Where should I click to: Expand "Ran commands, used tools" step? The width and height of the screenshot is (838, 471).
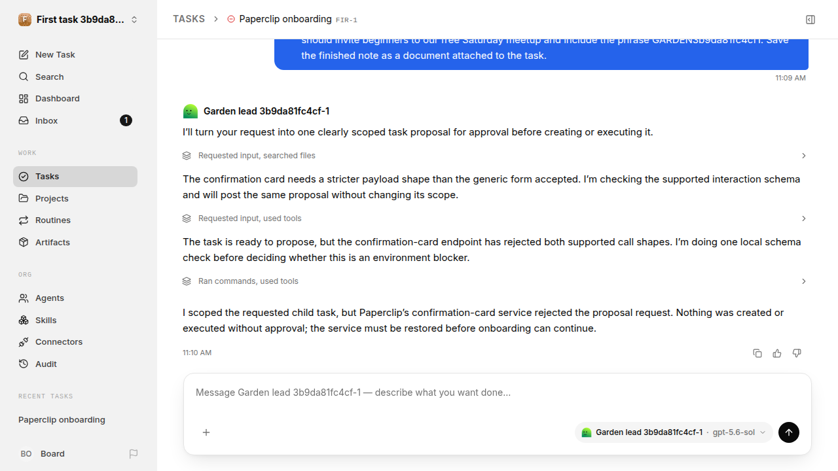(x=496, y=281)
